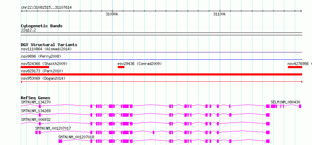Click the first exon of SMTN|NM_001207018
Viewport: 312px width, 145px height.
click(x=60, y=141)
